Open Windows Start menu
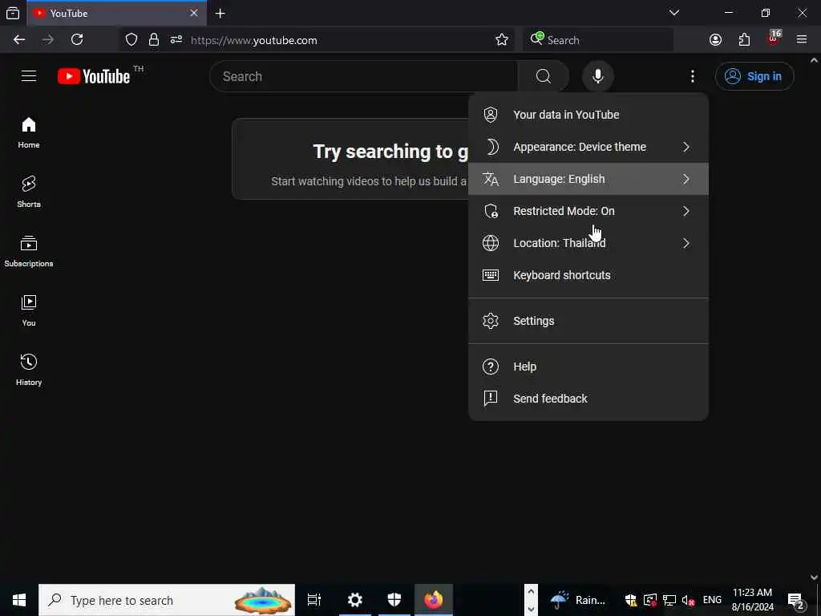Image resolution: width=821 pixels, height=616 pixels. pyautogui.click(x=19, y=600)
